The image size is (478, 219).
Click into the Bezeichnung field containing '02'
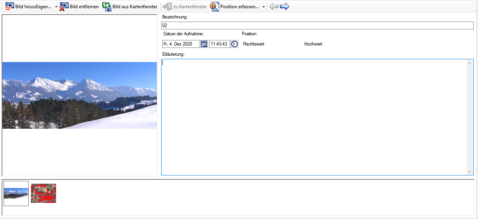(317, 26)
